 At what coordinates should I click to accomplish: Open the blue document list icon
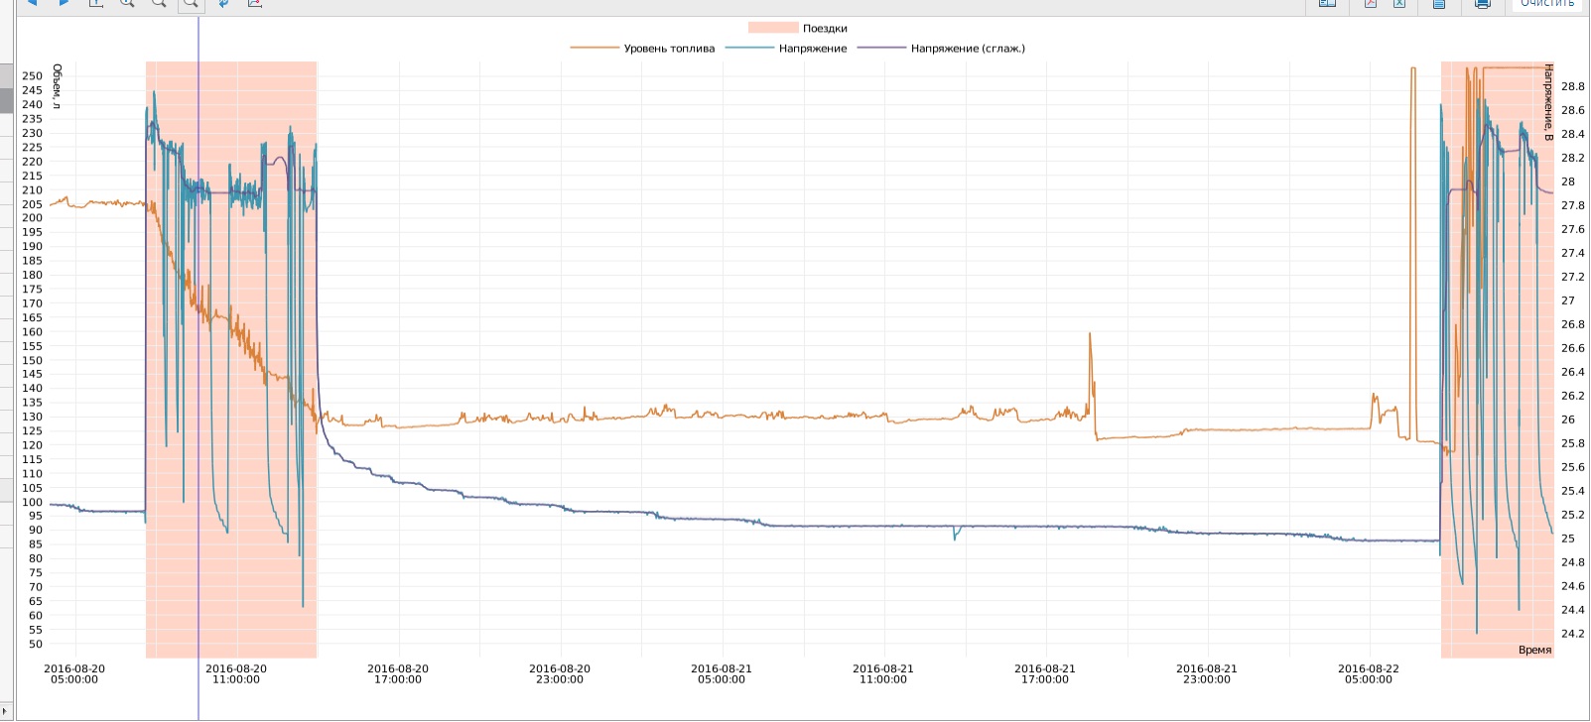point(1439,4)
